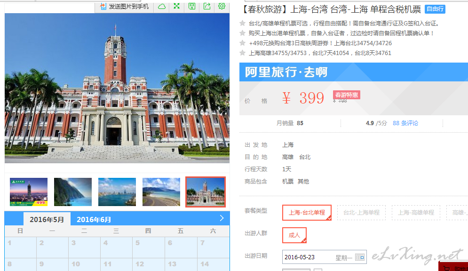Open the calendar picker icon in date field
Viewport: 468px width, 271px height.
(360, 257)
